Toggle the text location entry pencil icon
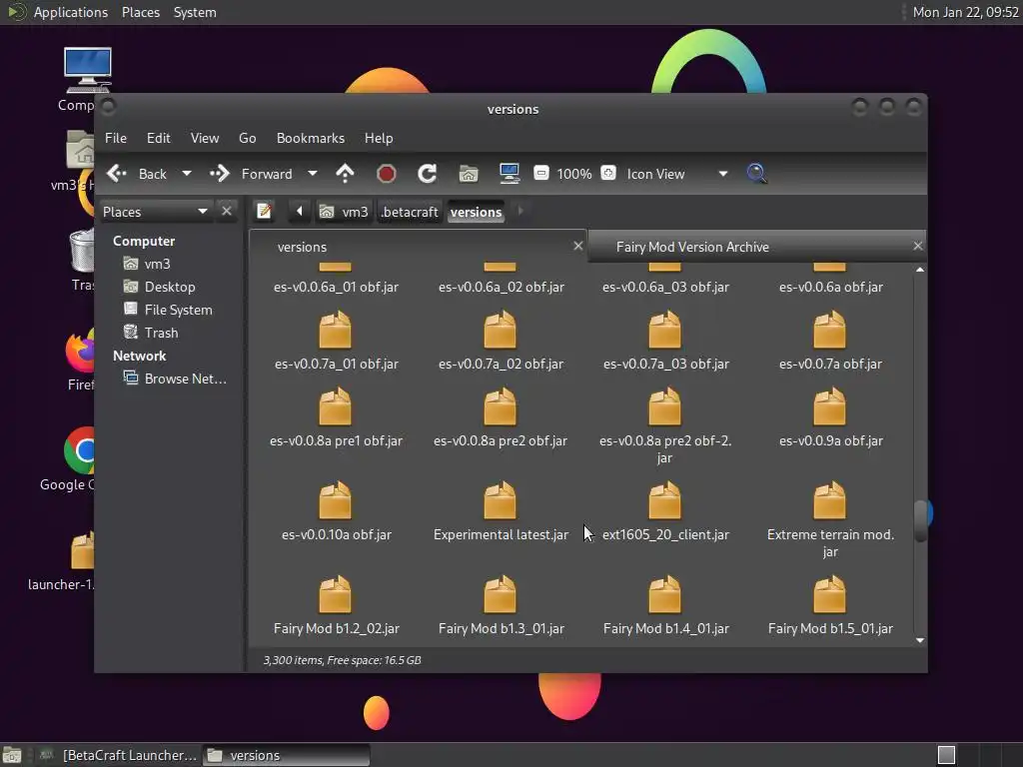This screenshot has width=1023, height=767. (x=264, y=212)
